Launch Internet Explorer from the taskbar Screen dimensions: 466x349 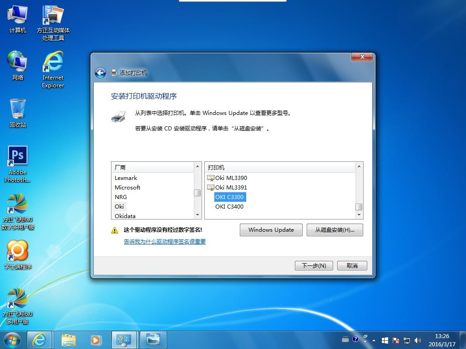[x=40, y=340]
